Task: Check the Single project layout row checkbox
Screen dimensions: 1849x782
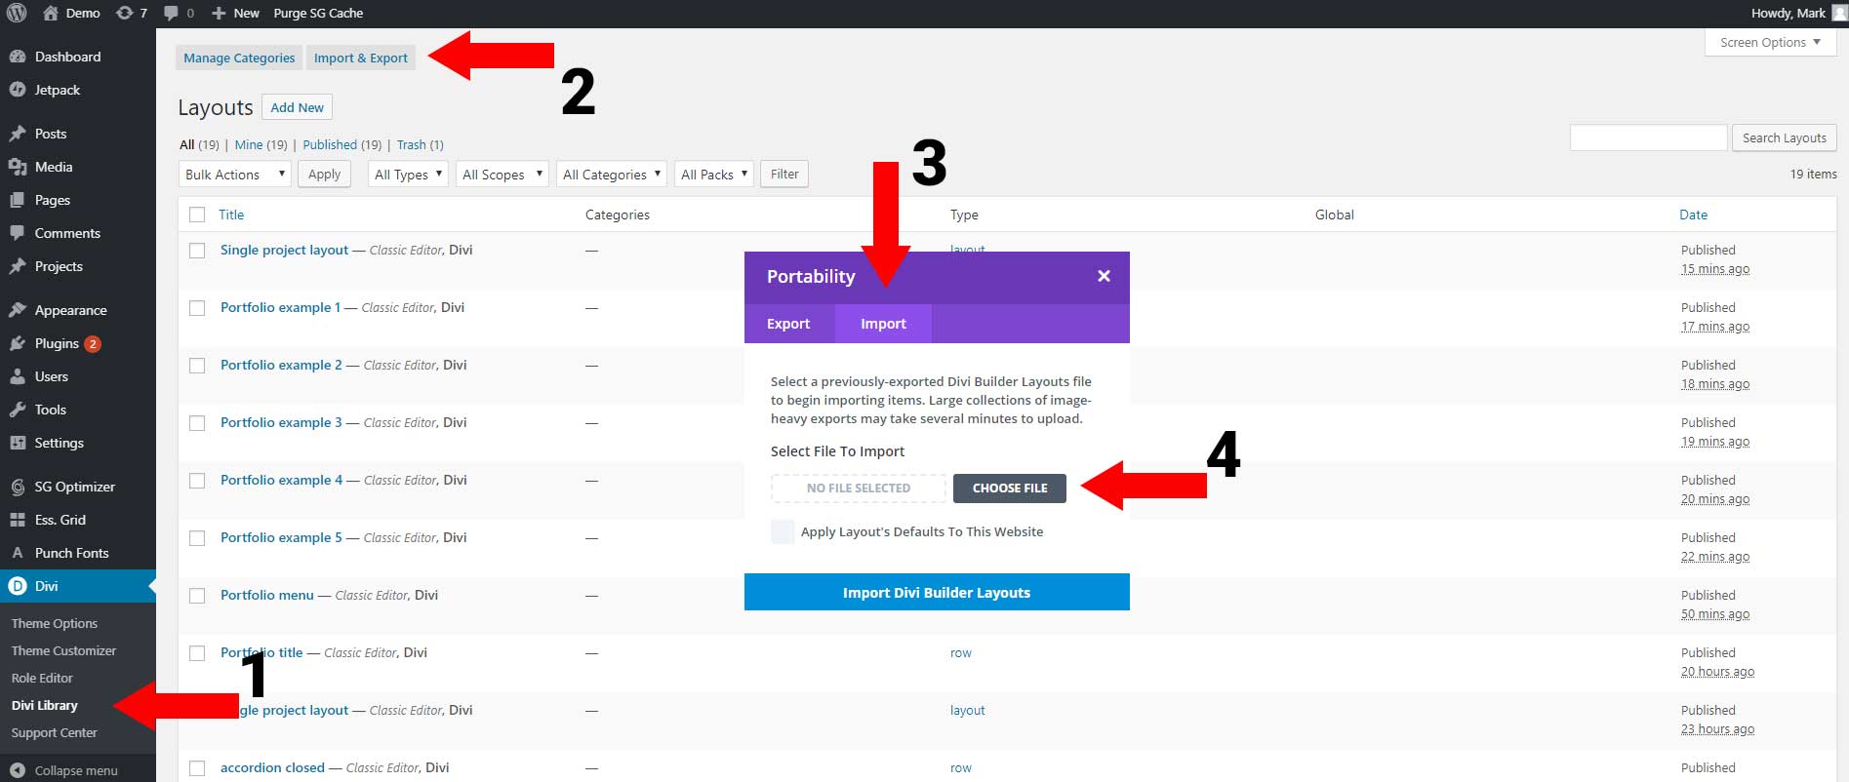Action: [197, 251]
